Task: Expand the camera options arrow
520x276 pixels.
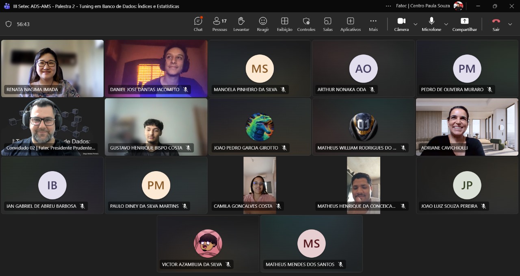Action: pos(415,24)
